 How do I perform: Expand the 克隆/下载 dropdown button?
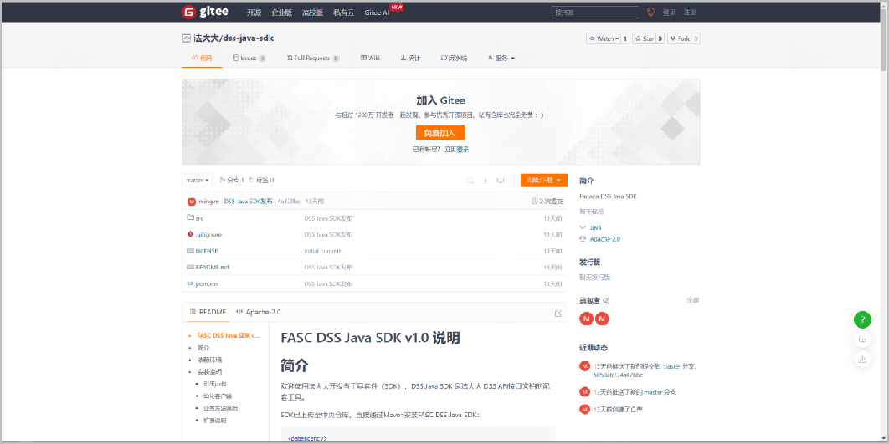pos(544,180)
